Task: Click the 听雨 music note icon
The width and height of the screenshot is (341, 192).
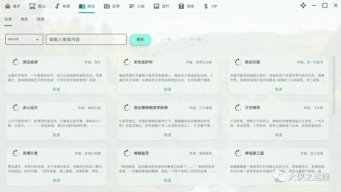Action: 57,6
